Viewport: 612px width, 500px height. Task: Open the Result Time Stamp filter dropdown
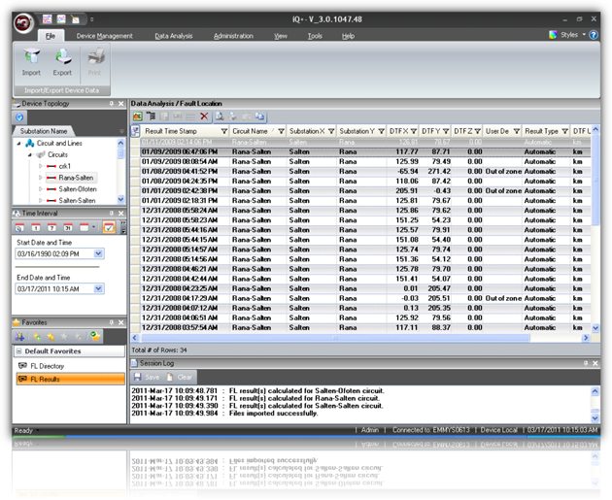224,131
